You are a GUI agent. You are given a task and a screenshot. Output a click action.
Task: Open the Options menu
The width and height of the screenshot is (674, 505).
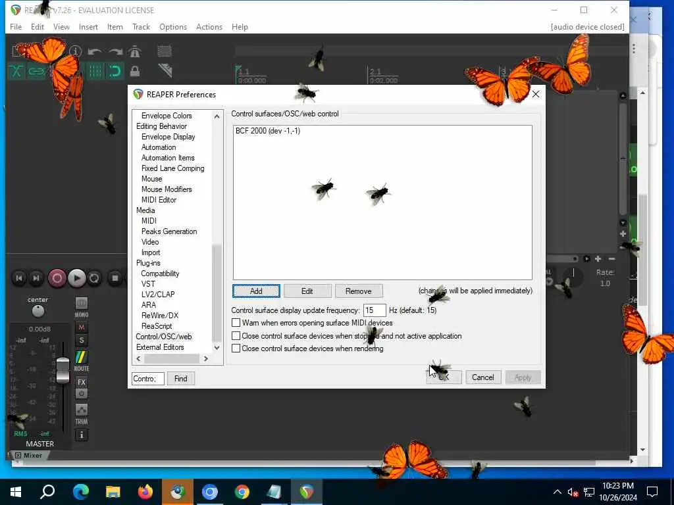point(173,26)
